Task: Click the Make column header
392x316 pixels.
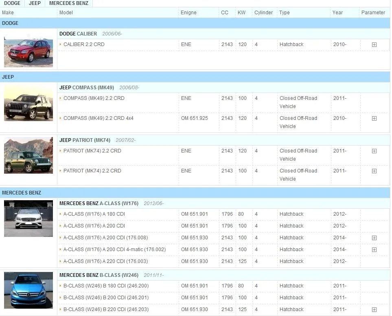Action: tap(8, 13)
